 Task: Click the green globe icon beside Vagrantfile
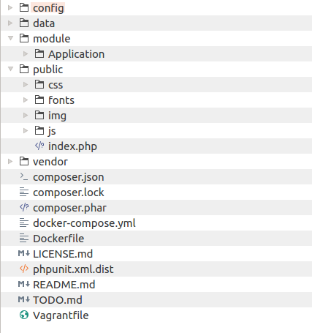tap(24, 315)
